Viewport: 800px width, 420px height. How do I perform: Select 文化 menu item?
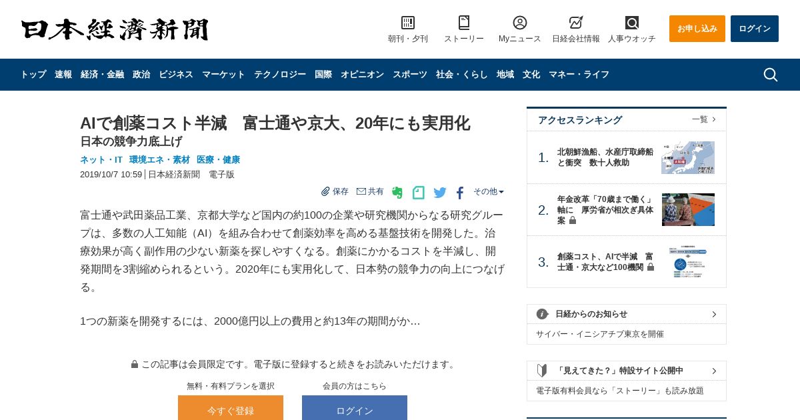coord(531,75)
